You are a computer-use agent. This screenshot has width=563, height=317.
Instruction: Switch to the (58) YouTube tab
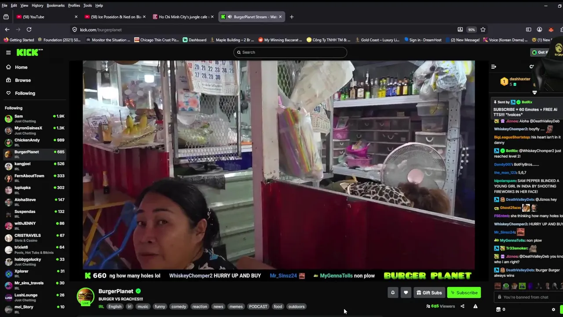click(x=47, y=17)
